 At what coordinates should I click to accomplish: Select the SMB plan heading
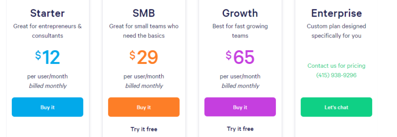pyautogui.click(x=144, y=13)
